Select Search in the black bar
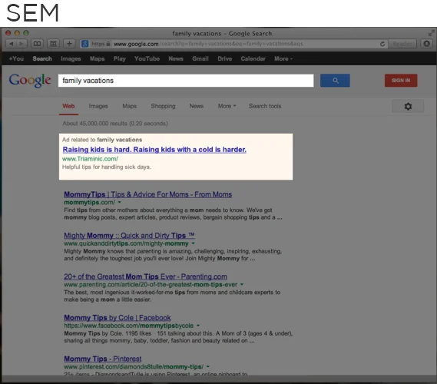Image resolution: width=437 pixels, height=384 pixels. [42, 59]
